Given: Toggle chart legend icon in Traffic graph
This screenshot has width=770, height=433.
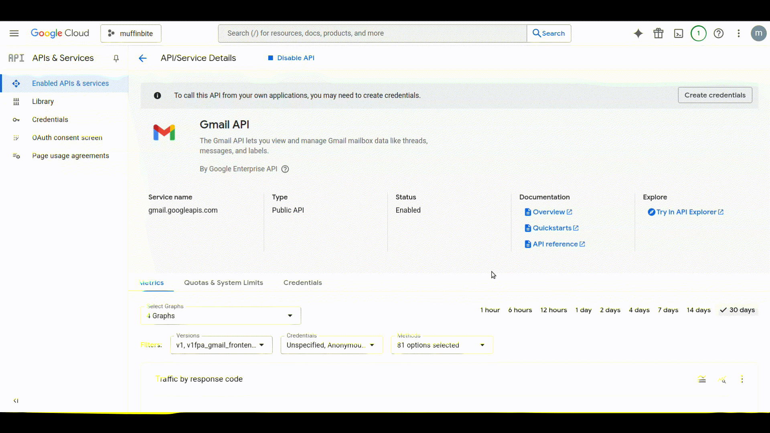Looking at the screenshot, I should point(701,379).
